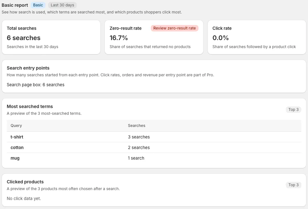Click the "Clicked products" heading
Viewport: 308px width, 209px height.
25,182
